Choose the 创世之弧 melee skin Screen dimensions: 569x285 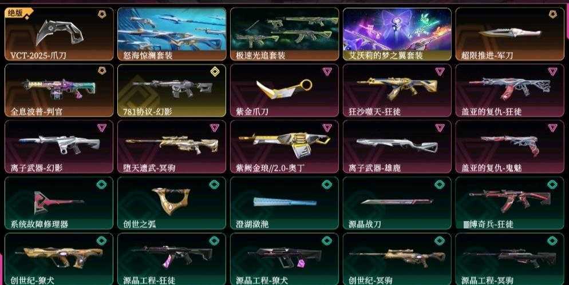click(x=172, y=203)
